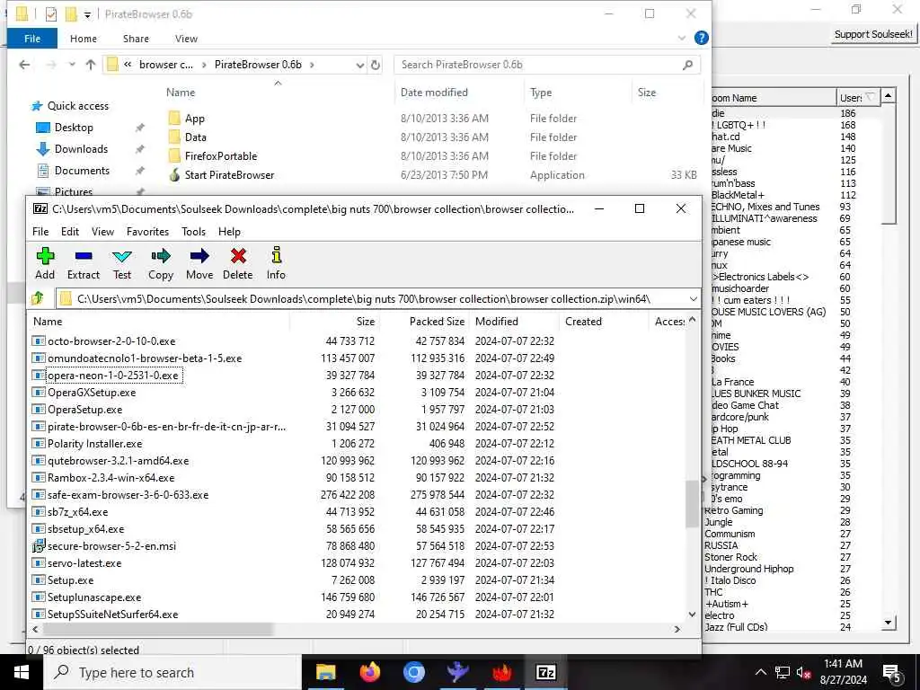
Task: Open 7-Zip path history dropdown
Action: (693, 298)
